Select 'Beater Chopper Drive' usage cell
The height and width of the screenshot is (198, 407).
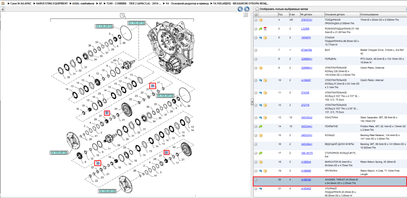point(383,52)
